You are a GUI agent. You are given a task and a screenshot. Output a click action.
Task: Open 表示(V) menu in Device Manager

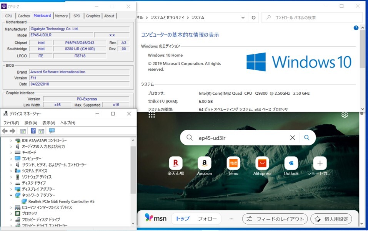(48, 123)
